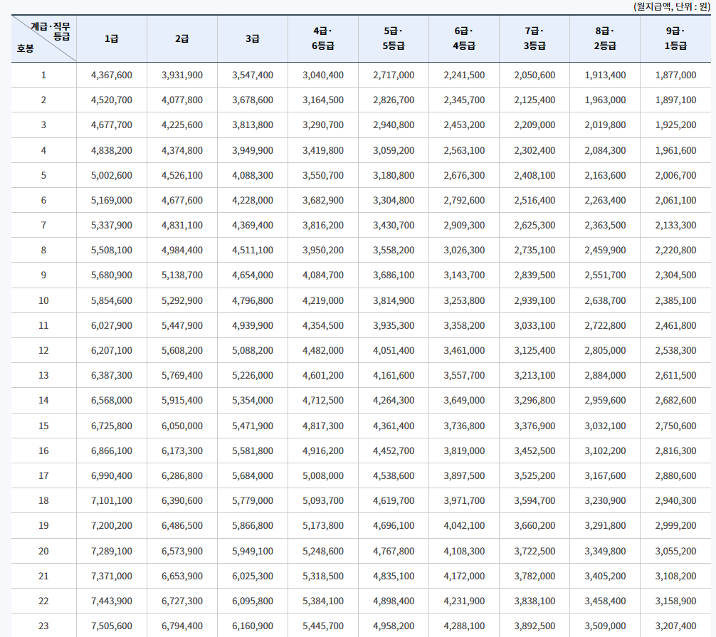Select cell '5,088,200' in 호봉 12 row

253,350
